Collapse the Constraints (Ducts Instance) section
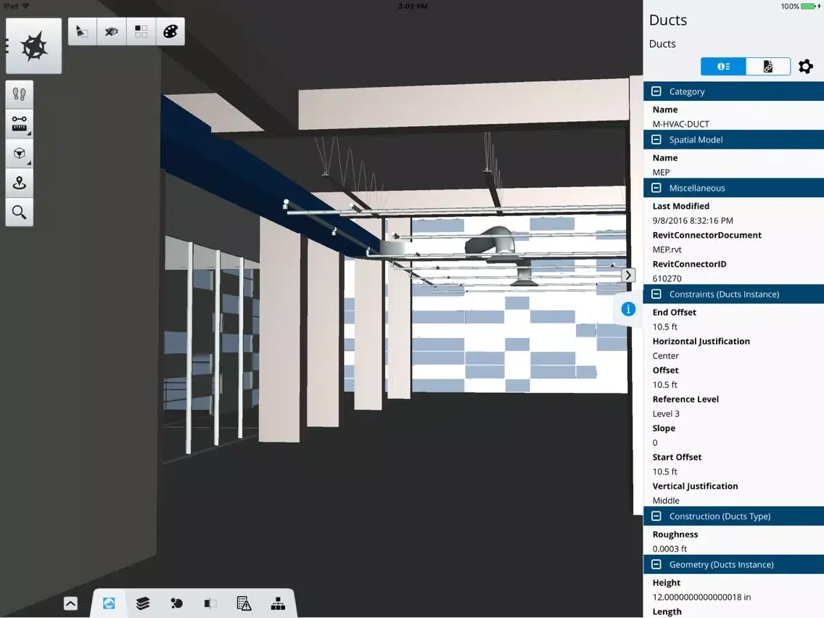This screenshot has width=824, height=618. [656, 294]
